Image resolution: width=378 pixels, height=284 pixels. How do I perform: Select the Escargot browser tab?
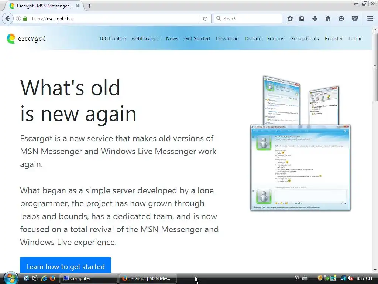[45, 6]
